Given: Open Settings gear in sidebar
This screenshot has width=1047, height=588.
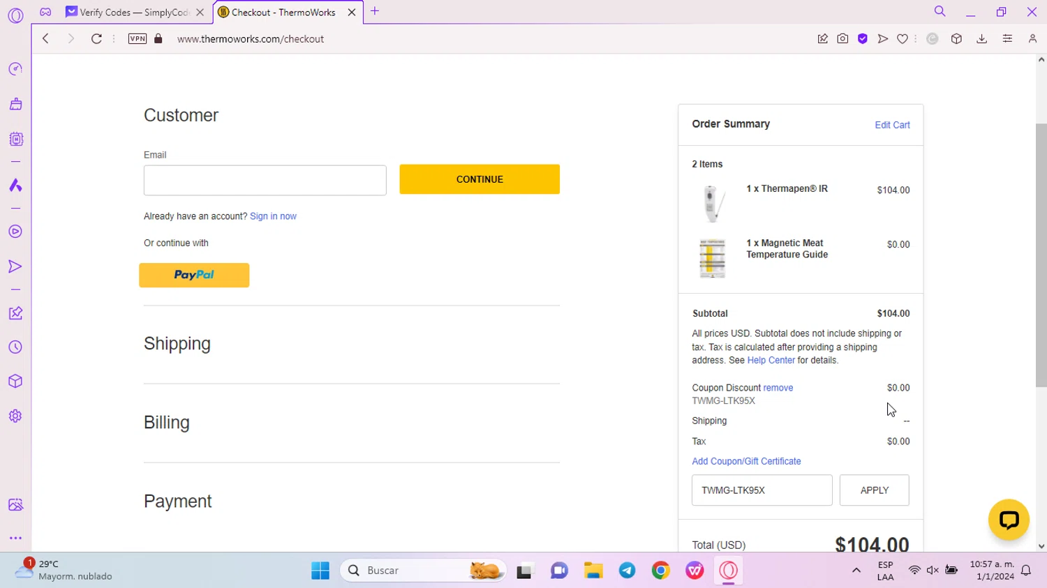Looking at the screenshot, I should pyautogui.click(x=15, y=416).
